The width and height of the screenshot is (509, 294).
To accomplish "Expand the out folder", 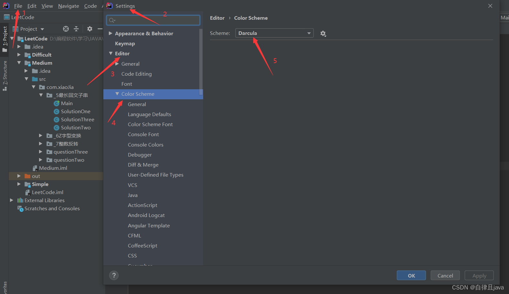I will coord(19,176).
